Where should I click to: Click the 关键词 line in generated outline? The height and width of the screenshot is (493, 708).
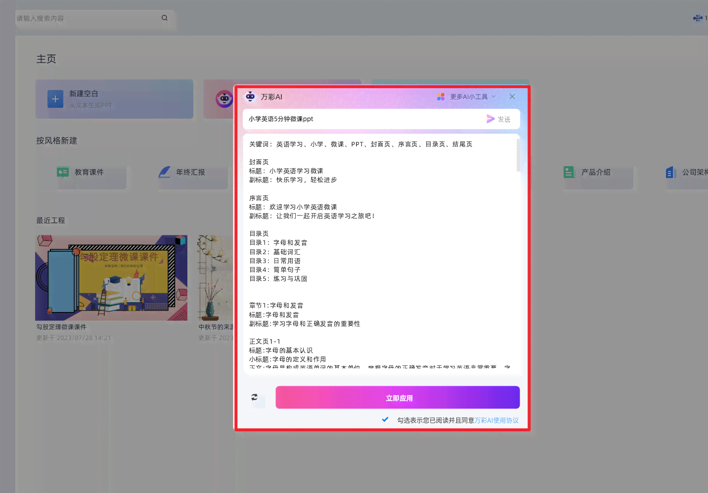click(x=360, y=144)
